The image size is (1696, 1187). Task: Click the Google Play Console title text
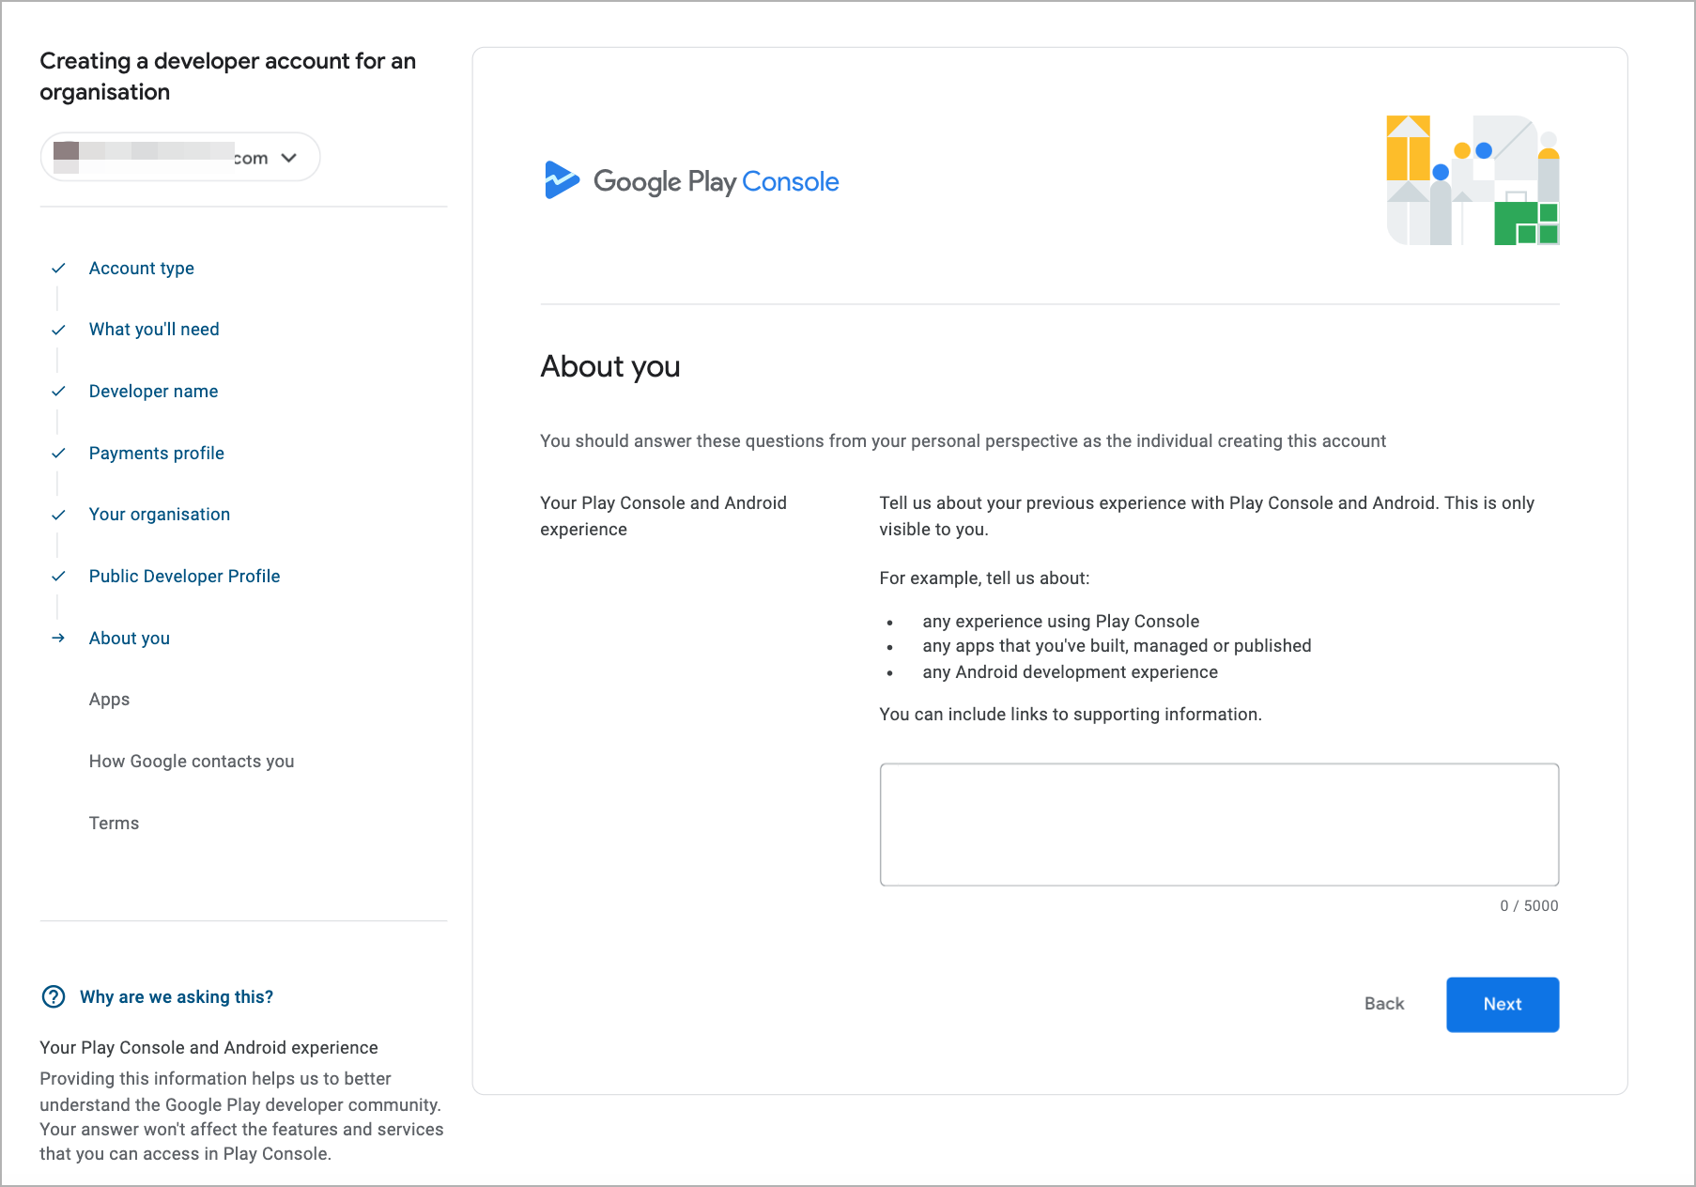pyautogui.click(x=716, y=181)
